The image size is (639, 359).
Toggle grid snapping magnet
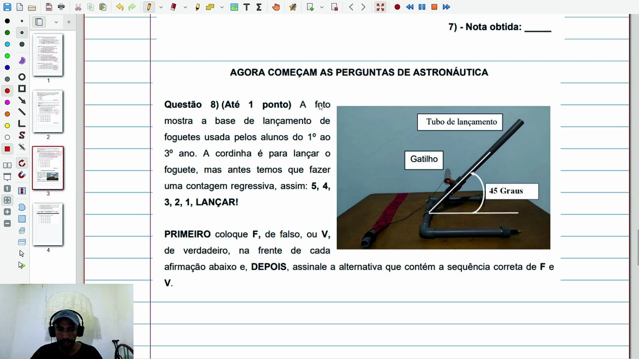pos(22,175)
